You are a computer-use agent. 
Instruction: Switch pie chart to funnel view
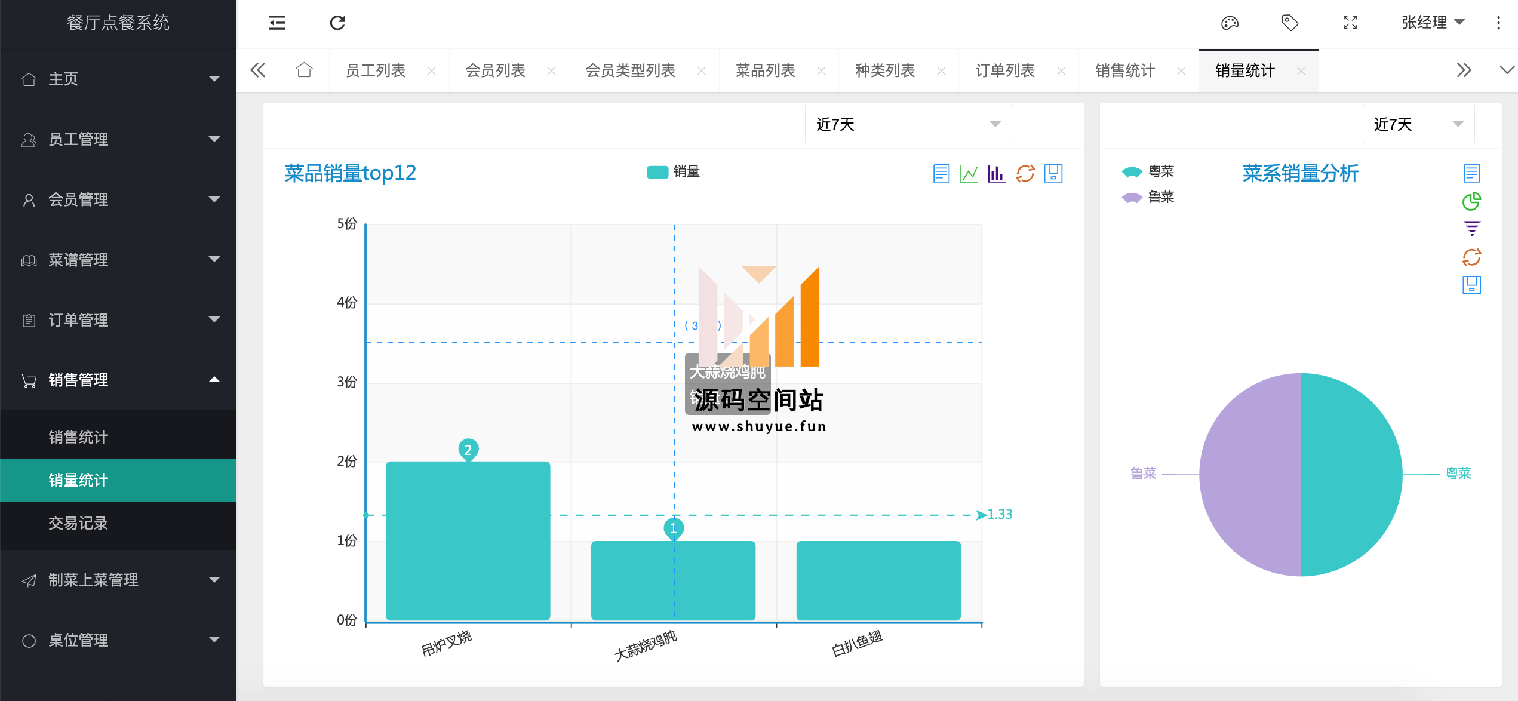pyautogui.click(x=1471, y=229)
